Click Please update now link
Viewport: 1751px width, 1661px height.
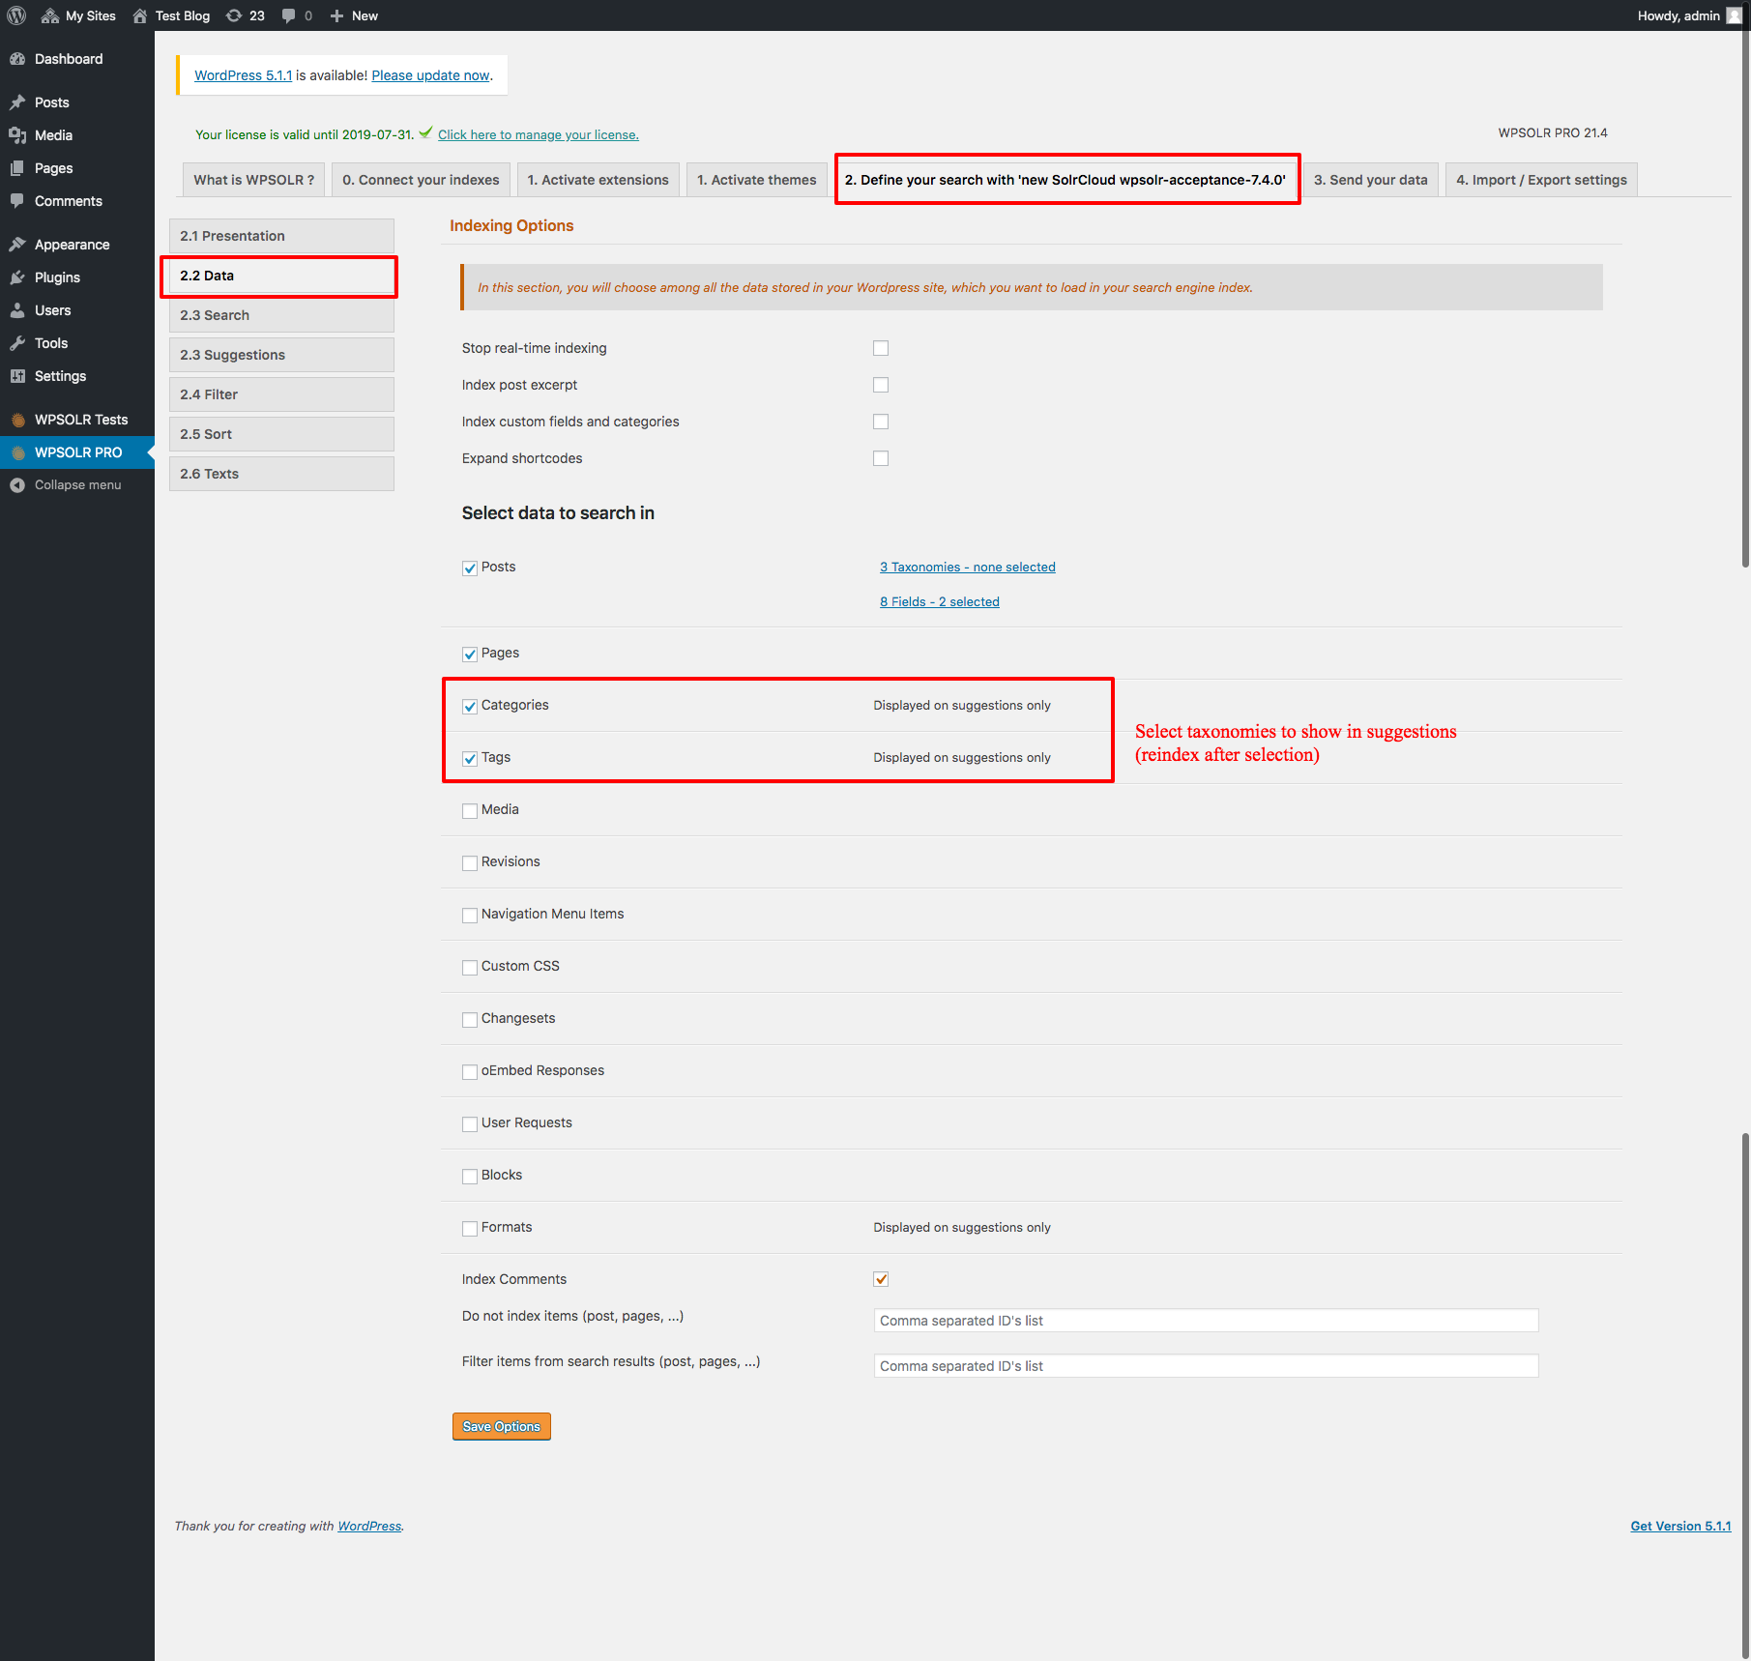coord(430,75)
